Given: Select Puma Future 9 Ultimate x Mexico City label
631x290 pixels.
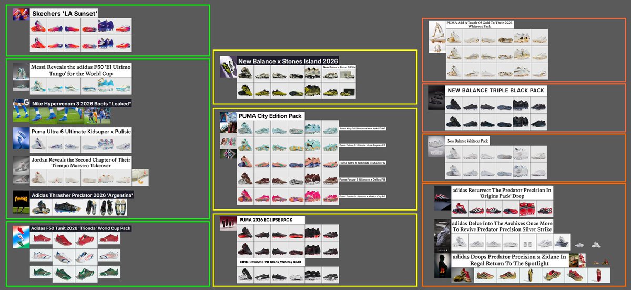Looking at the screenshot, I should coord(363,196).
